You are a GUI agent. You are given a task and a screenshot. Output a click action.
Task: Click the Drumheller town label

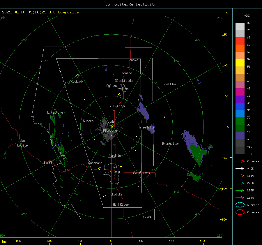click(171, 144)
